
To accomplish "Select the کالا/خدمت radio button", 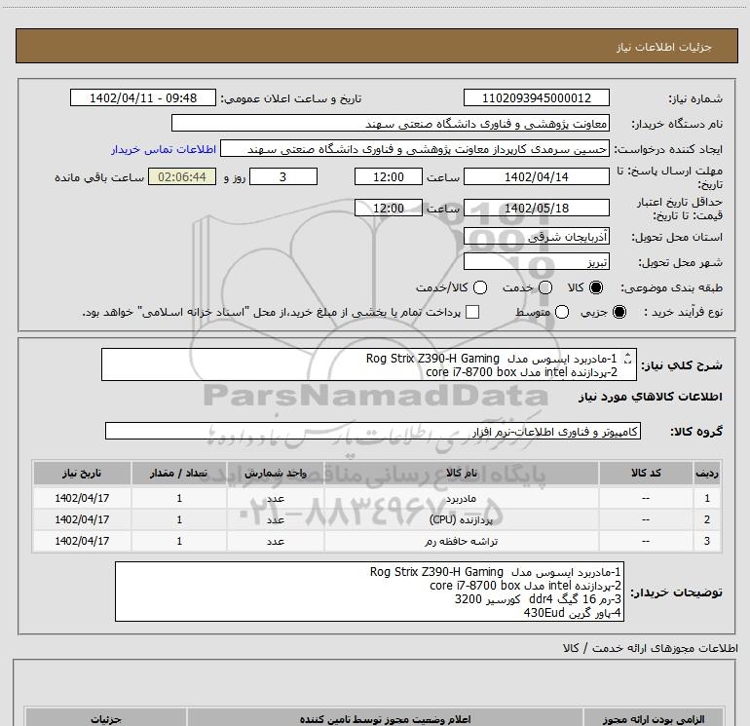I will tap(480, 287).
